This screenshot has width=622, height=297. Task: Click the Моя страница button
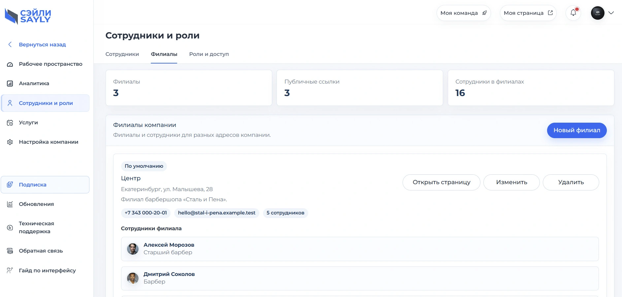click(528, 13)
